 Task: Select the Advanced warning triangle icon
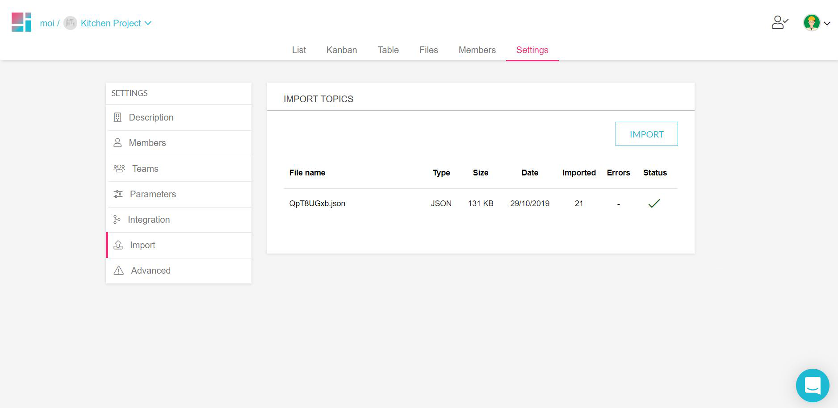pos(117,270)
